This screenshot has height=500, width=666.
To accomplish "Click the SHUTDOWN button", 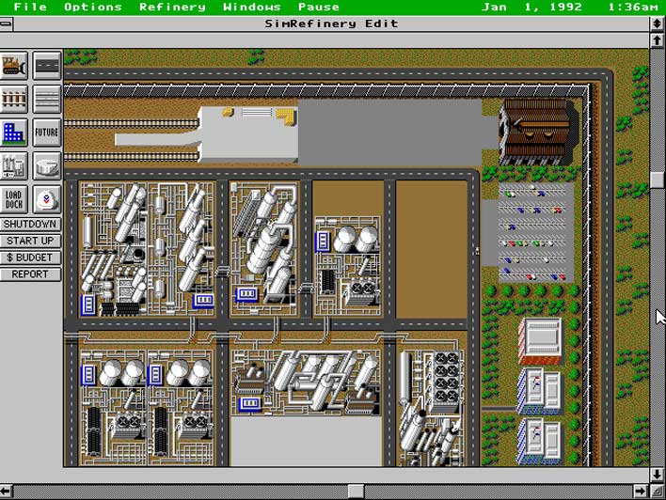I will coord(30,224).
